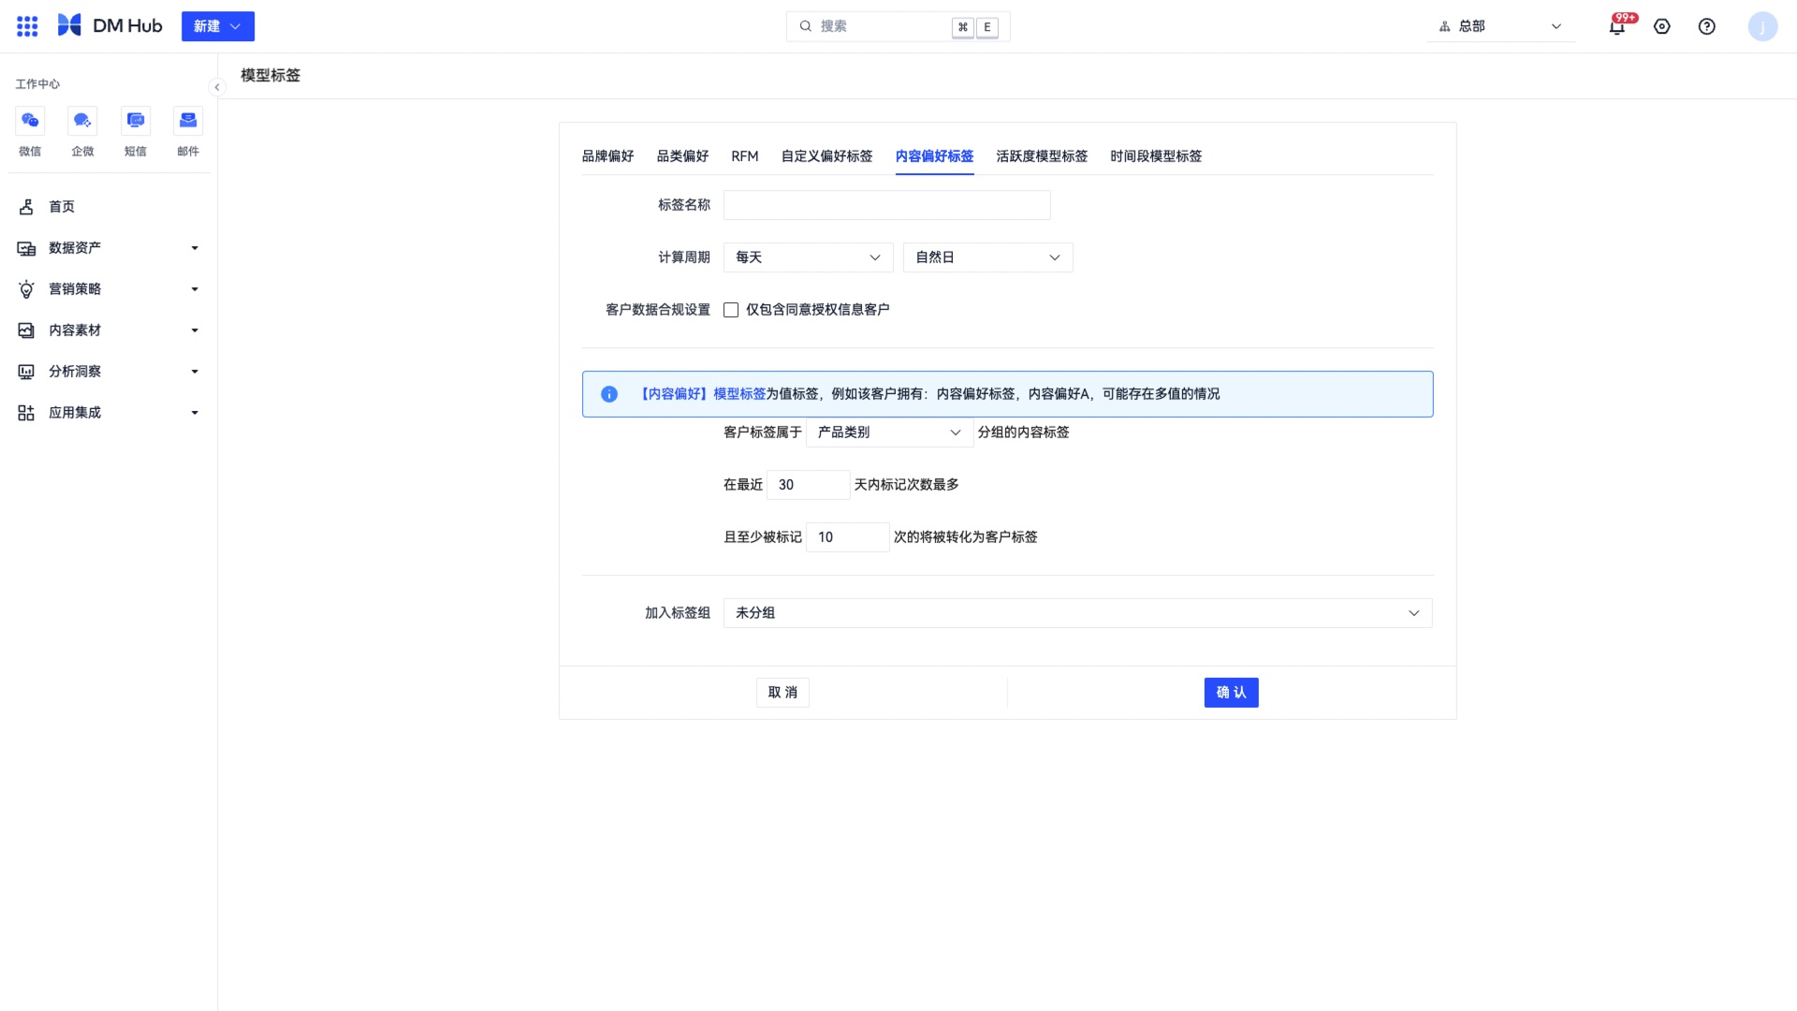Screen dimensions: 1797x1011
Task: Click the search magnifier icon
Action: [805, 26]
